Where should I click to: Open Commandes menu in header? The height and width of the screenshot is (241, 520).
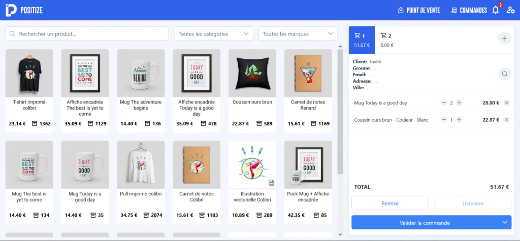click(x=469, y=10)
